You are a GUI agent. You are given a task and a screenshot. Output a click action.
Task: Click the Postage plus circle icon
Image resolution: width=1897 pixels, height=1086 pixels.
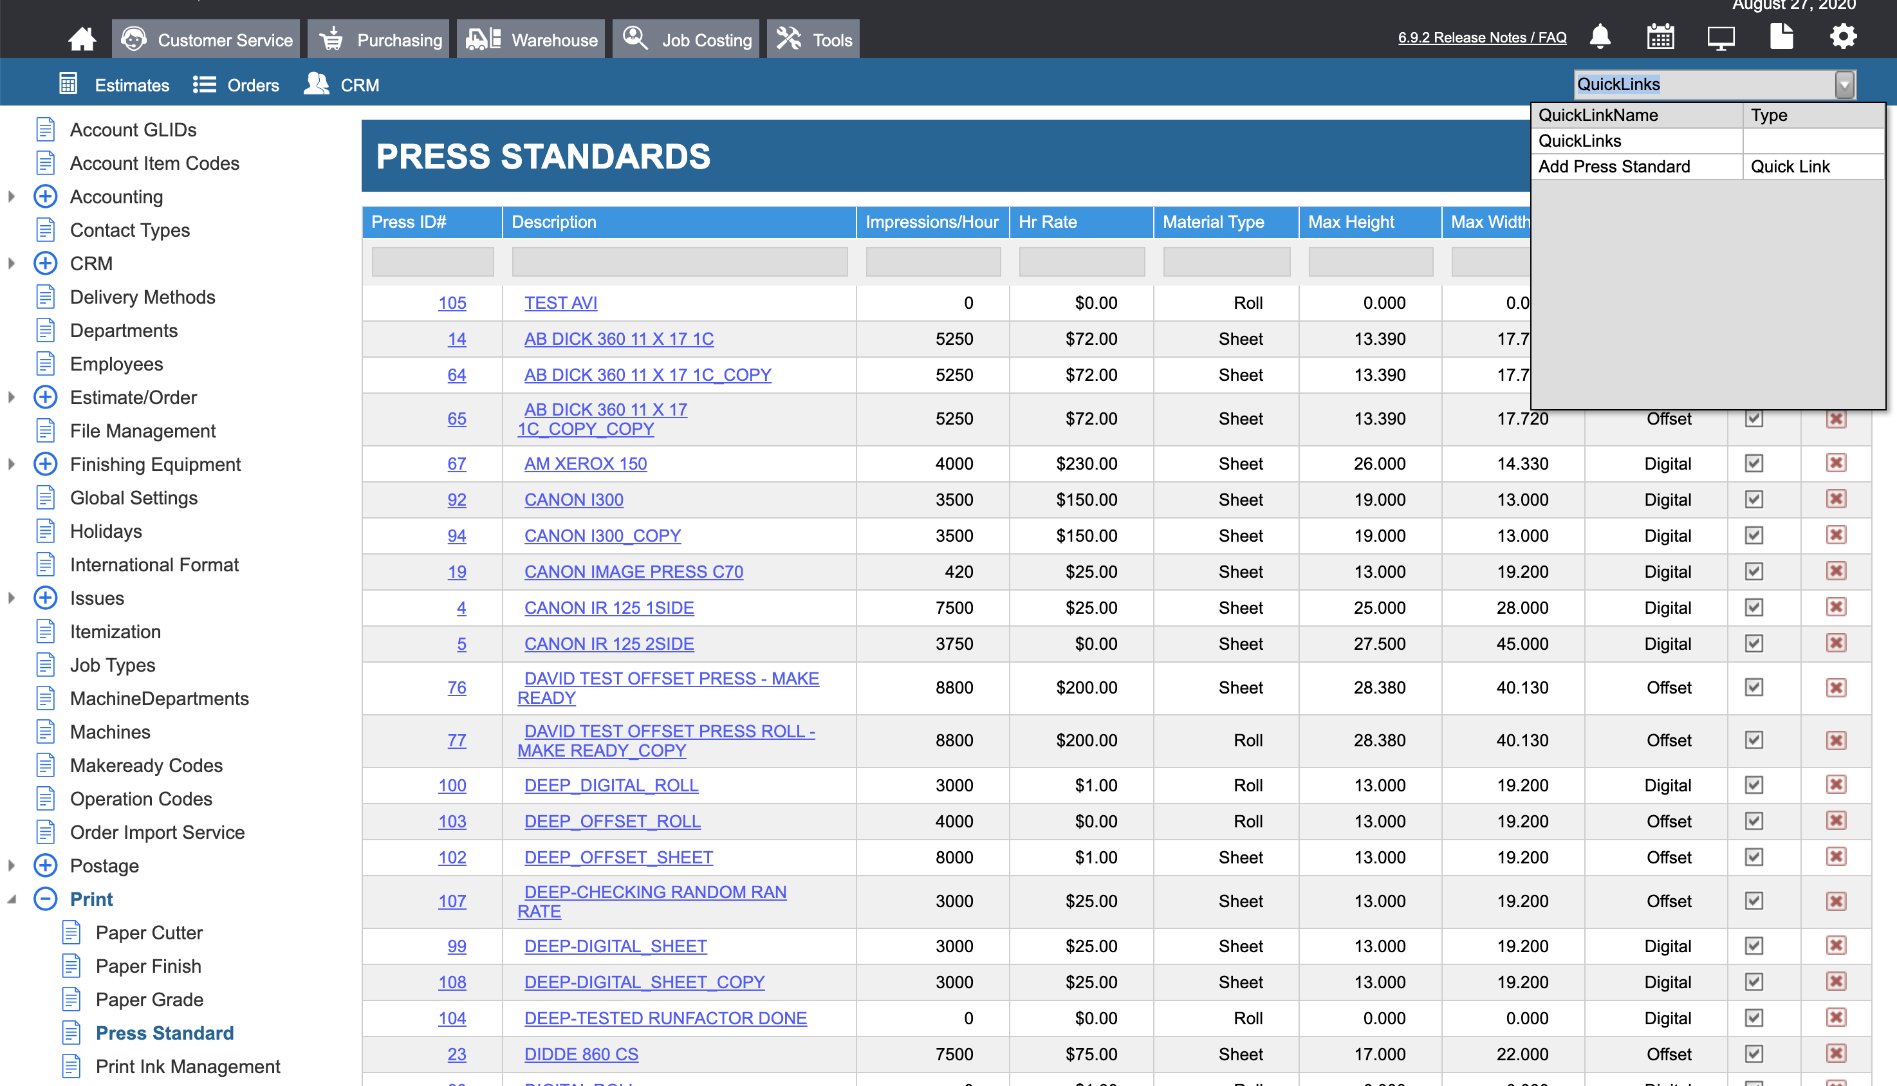(x=46, y=865)
